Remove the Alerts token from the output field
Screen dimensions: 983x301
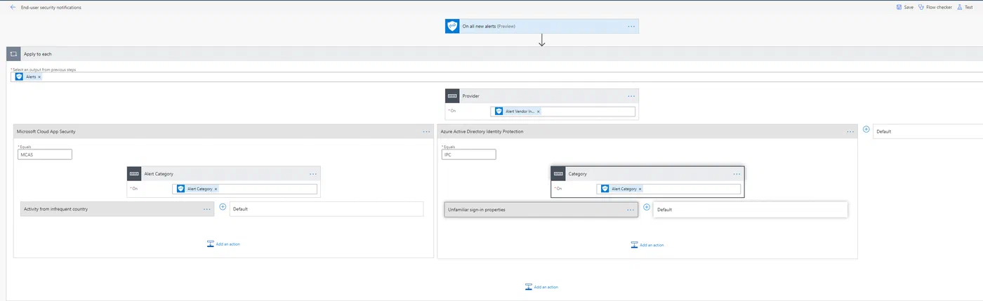pyautogui.click(x=39, y=76)
